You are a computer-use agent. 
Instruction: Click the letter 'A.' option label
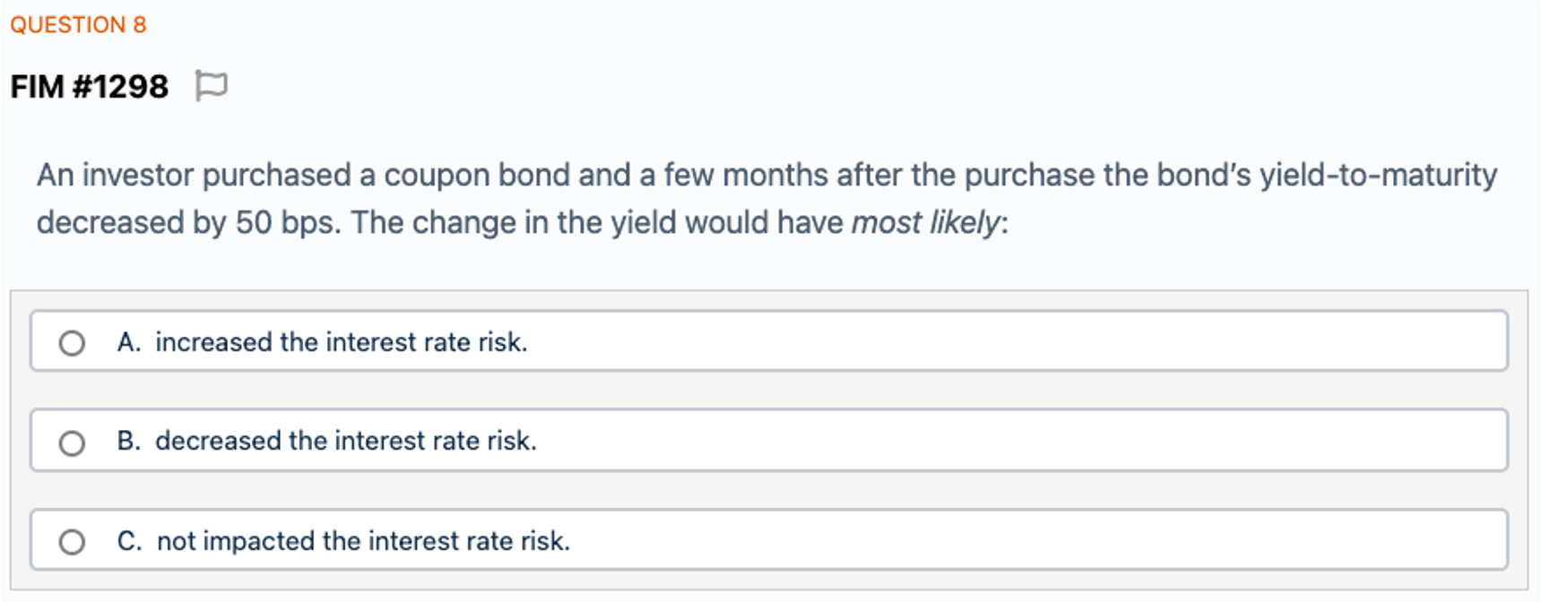coord(128,342)
